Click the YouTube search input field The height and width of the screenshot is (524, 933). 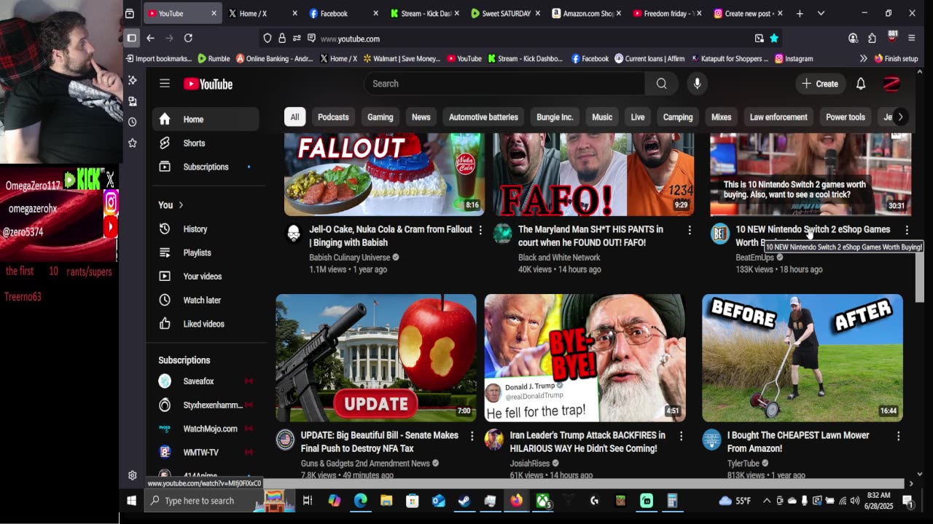[504, 84]
